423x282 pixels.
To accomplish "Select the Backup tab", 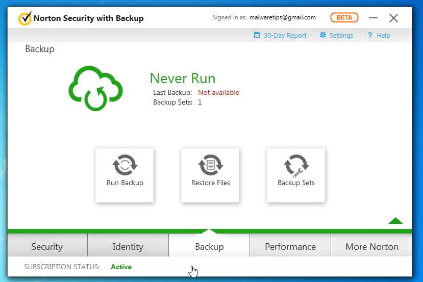I will point(209,247).
